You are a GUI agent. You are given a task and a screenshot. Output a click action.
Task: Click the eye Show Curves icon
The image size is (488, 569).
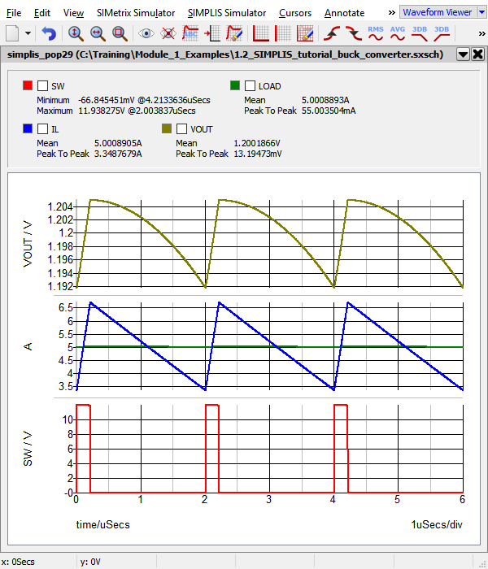point(146,33)
